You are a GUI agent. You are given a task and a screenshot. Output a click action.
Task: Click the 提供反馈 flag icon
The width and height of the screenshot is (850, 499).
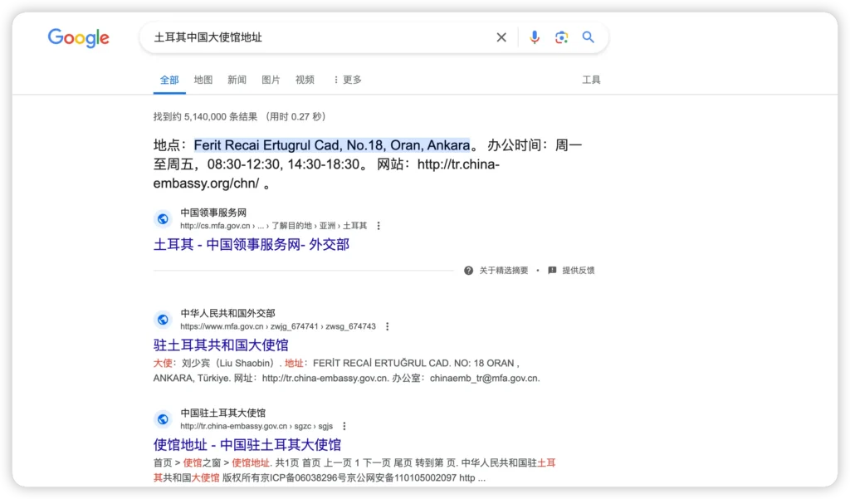click(x=552, y=270)
